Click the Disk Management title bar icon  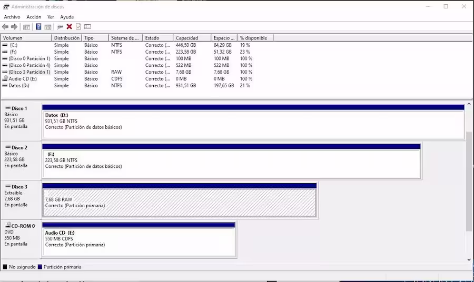6,6
